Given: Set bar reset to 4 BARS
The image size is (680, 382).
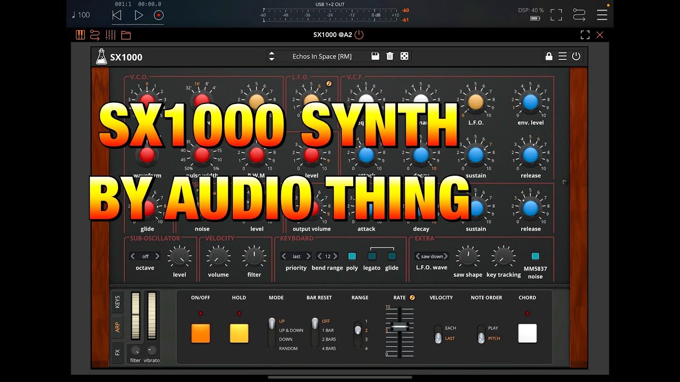Looking at the screenshot, I should 329,349.
